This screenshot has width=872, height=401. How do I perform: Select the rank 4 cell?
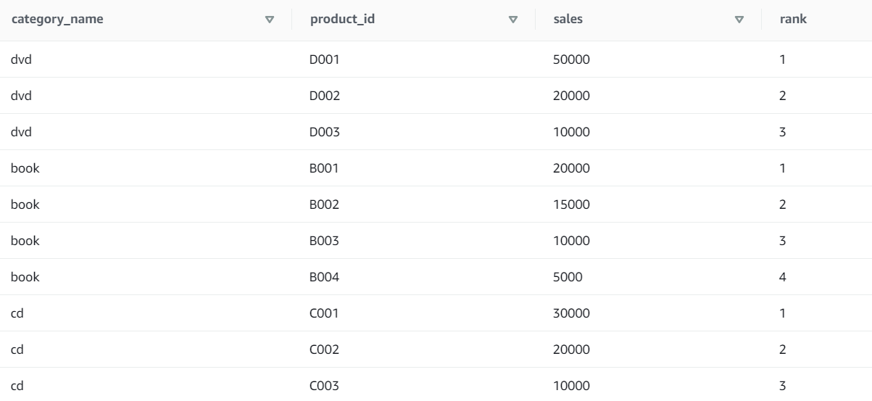point(782,277)
